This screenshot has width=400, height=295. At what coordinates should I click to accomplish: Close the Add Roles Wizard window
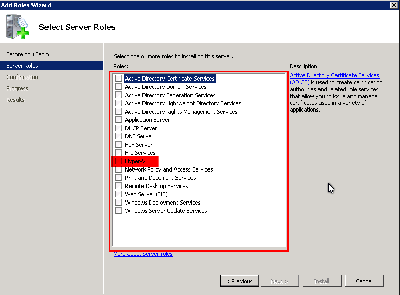click(394, 5)
